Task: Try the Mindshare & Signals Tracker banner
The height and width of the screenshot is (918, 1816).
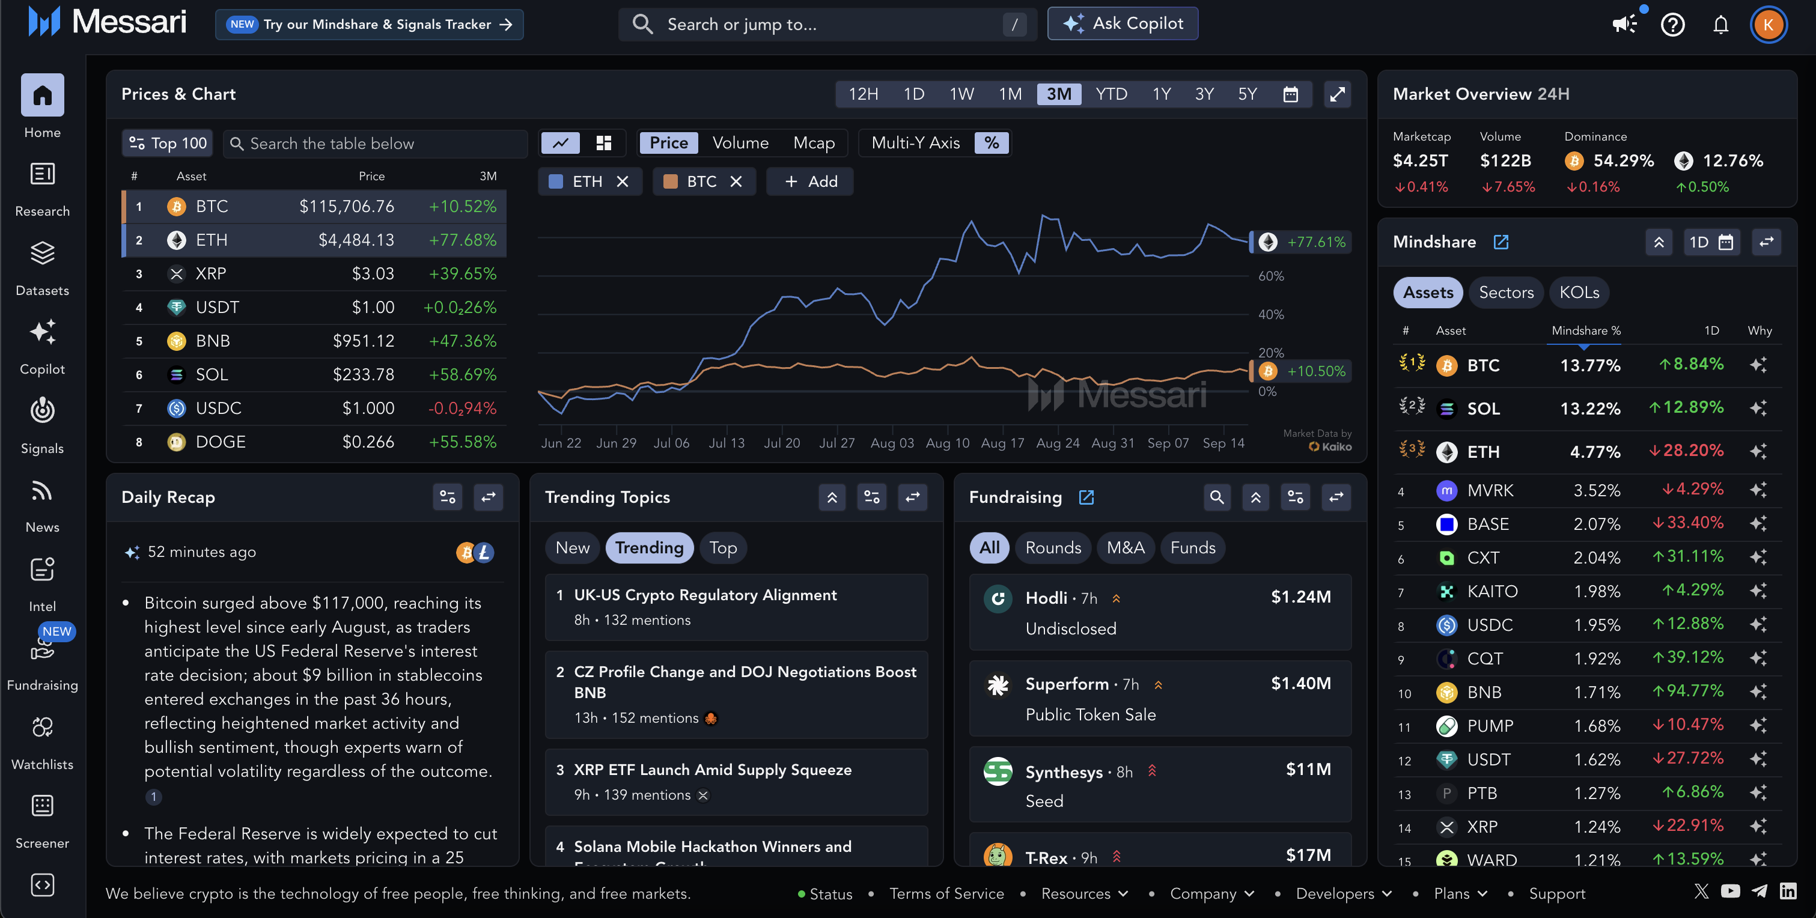Action: pyautogui.click(x=370, y=25)
